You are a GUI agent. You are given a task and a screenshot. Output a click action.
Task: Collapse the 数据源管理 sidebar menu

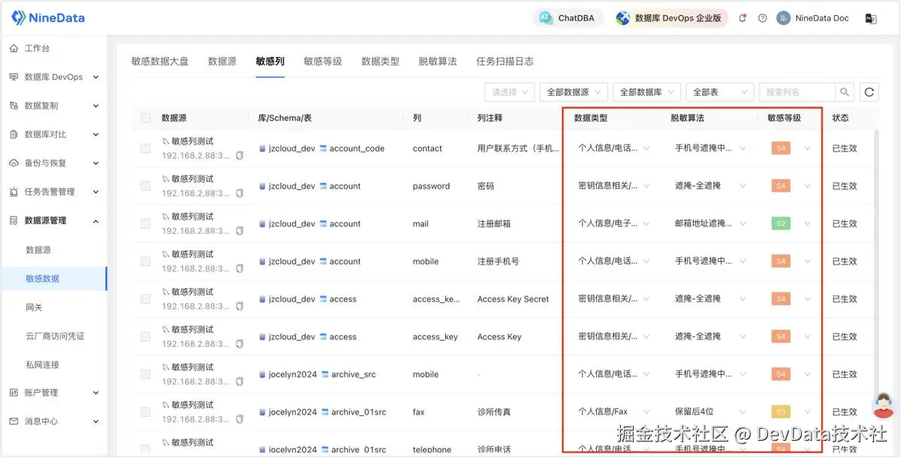53,220
